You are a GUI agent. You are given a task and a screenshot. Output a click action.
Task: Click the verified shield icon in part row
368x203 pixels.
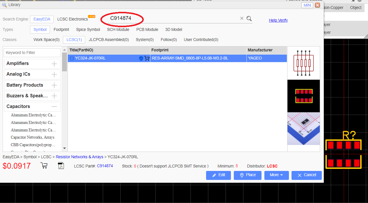coord(141,58)
